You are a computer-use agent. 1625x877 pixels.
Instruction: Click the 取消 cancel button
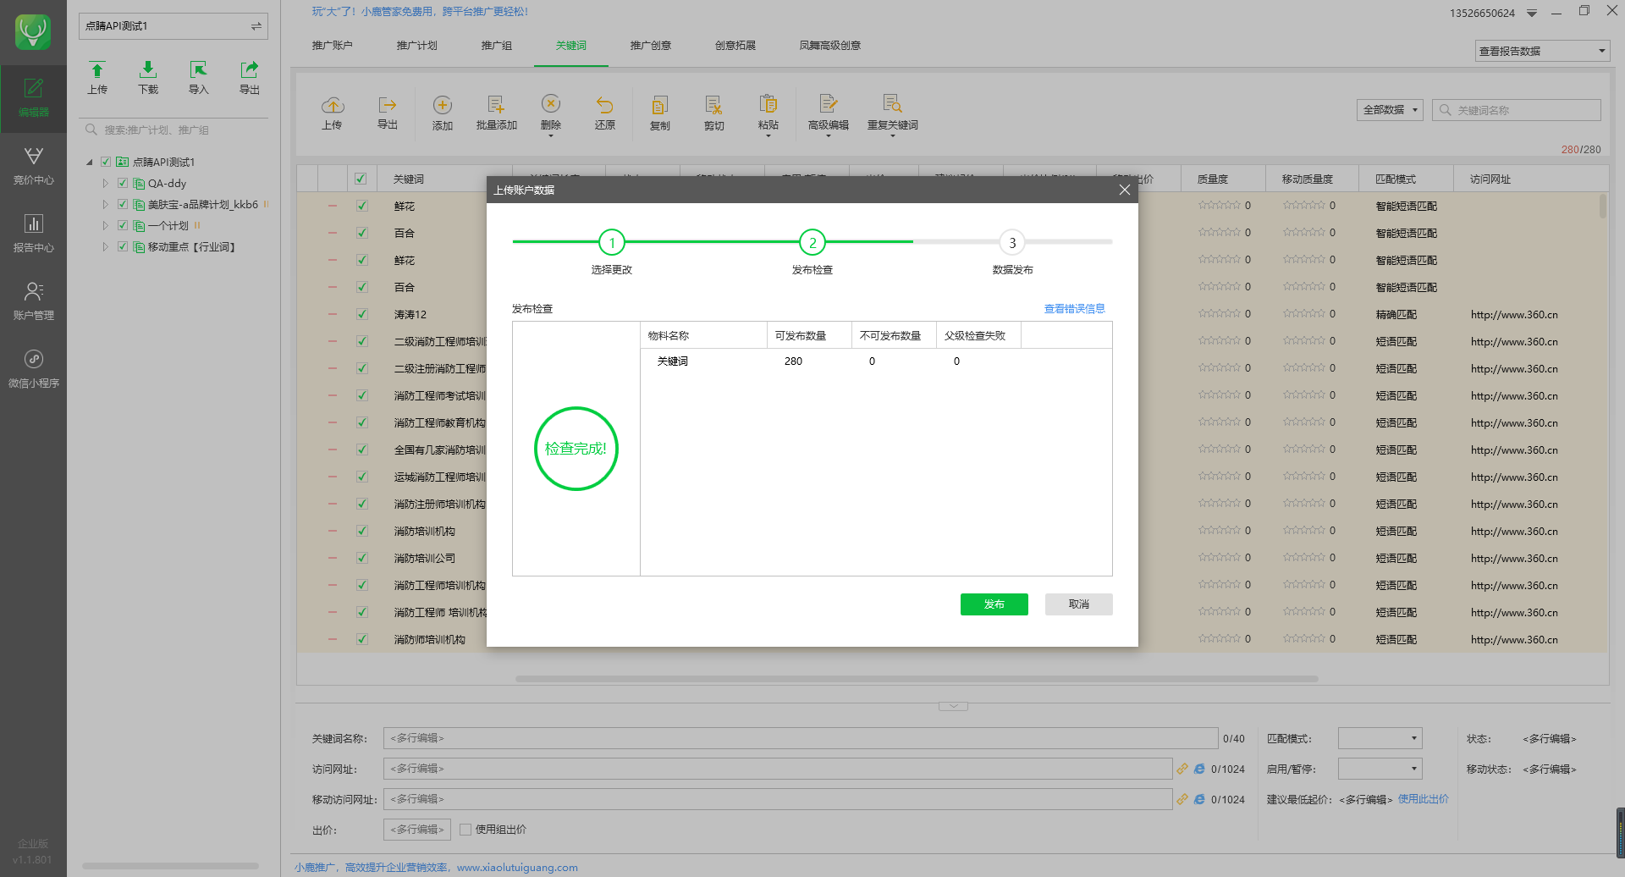pos(1079,604)
